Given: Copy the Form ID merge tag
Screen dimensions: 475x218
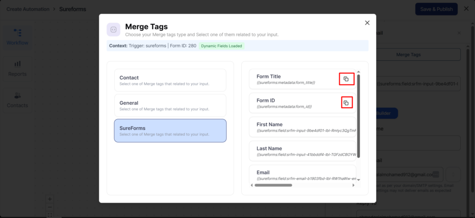Looking at the screenshot, I should 346,103.
